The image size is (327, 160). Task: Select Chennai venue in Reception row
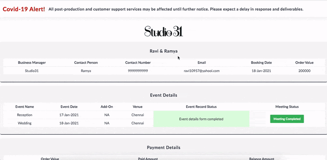(x=138, y=115)
